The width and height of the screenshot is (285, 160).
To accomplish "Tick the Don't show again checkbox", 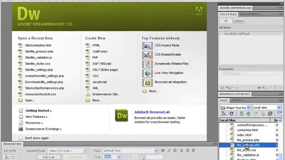I will pos(21,138).
